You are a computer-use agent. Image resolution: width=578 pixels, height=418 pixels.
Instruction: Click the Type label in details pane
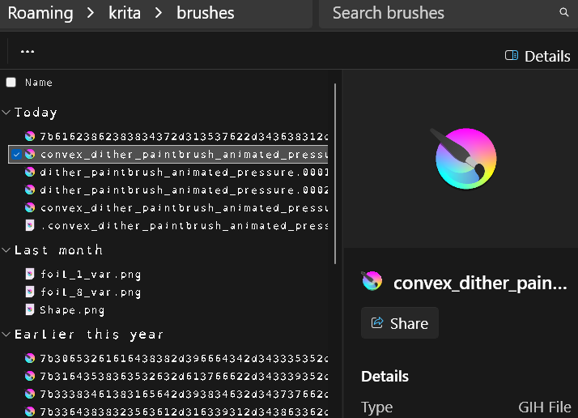[x=376, y=407]
